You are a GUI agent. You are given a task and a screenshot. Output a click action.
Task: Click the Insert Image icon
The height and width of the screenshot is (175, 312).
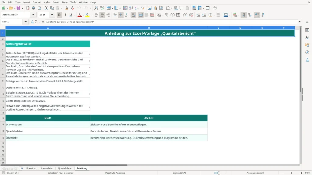(x=150, y=8)
